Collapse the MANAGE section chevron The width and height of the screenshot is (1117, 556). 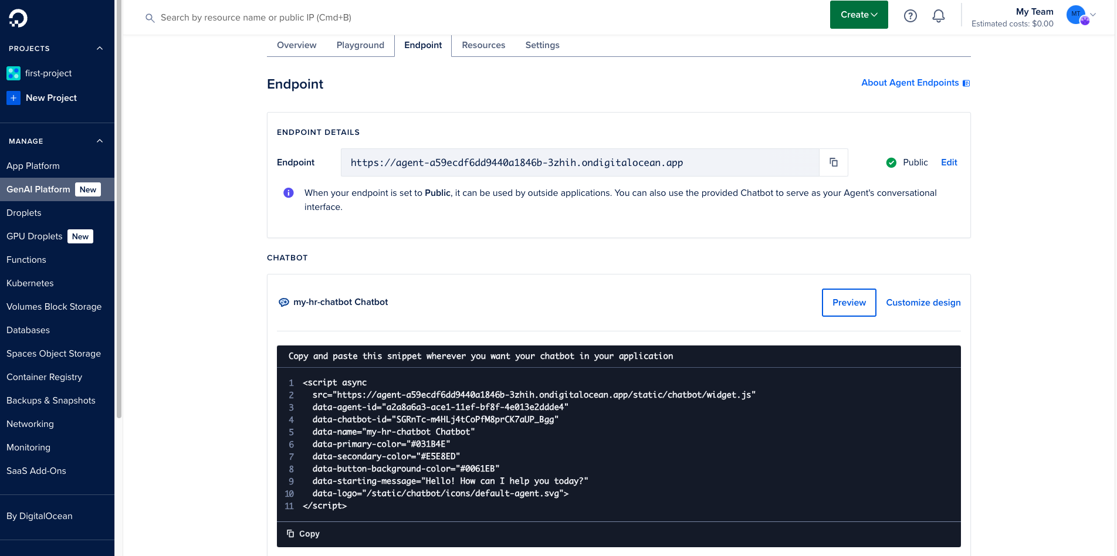coord(100,141)
